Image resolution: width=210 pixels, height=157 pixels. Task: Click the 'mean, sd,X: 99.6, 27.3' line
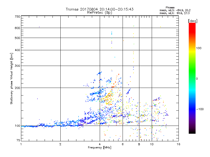tap(175, 13)
